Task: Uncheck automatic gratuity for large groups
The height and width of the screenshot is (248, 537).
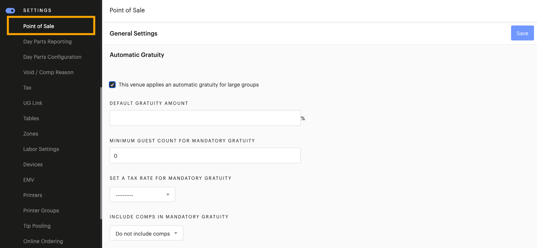Action: point(112,85)
